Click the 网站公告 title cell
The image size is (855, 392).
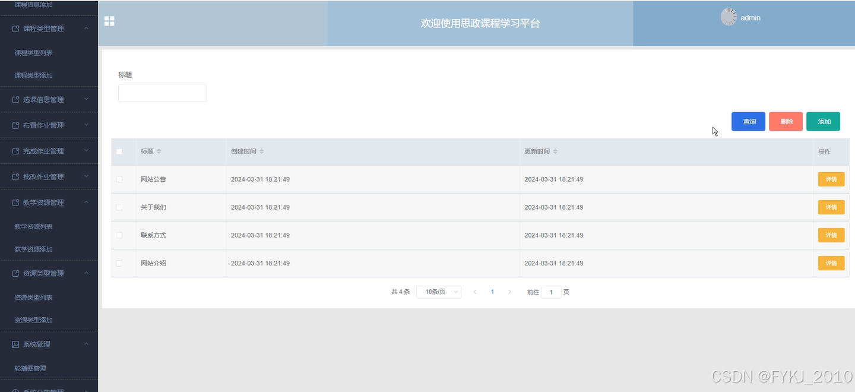(153, 179)
